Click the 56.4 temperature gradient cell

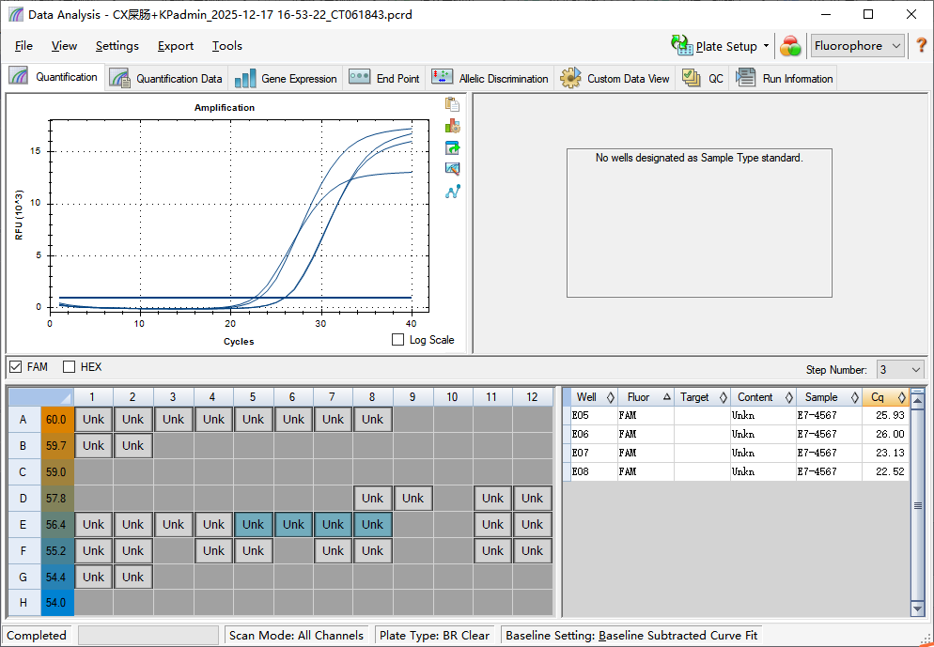click(57, 524)
